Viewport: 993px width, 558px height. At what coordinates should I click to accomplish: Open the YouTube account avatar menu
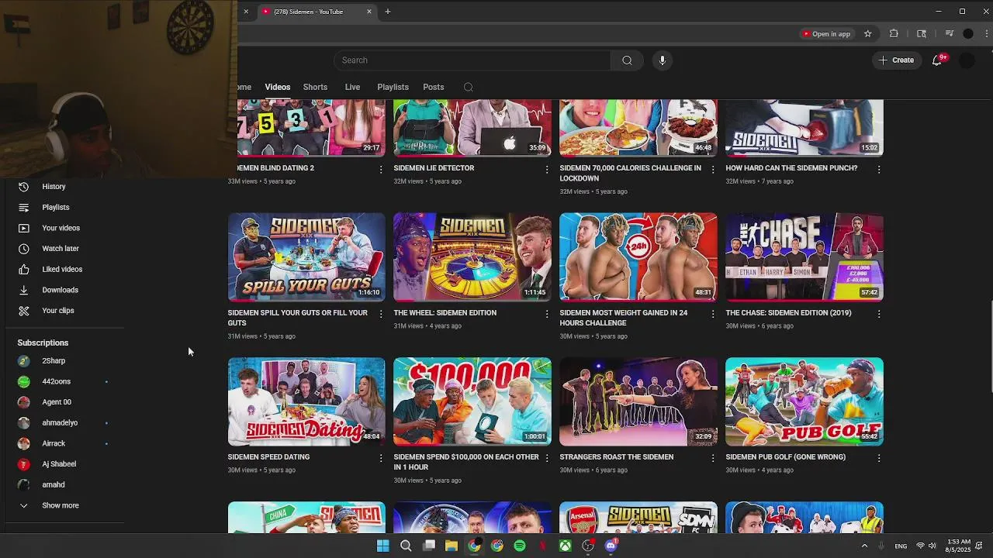tap(967, 60)
